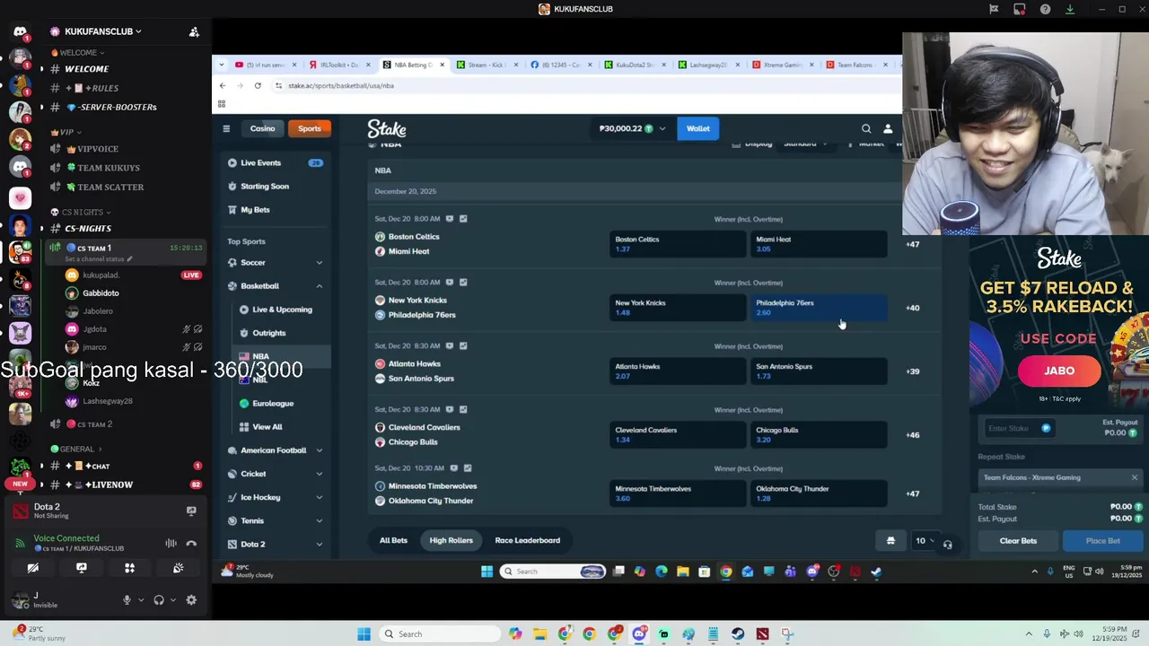Toggle Discord noise suppression waveform icon
Screen dimensions: 1149x646
171,543
